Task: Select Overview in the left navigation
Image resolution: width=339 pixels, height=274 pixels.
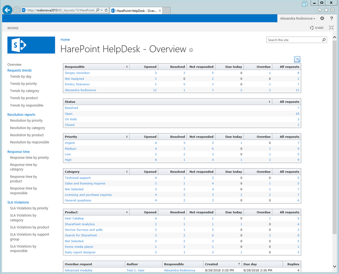Action: [14, 65]
